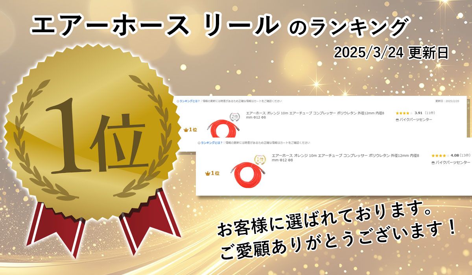
Task: Open the エアーホース title next to 4.08 rating
Action: [345, 158]
